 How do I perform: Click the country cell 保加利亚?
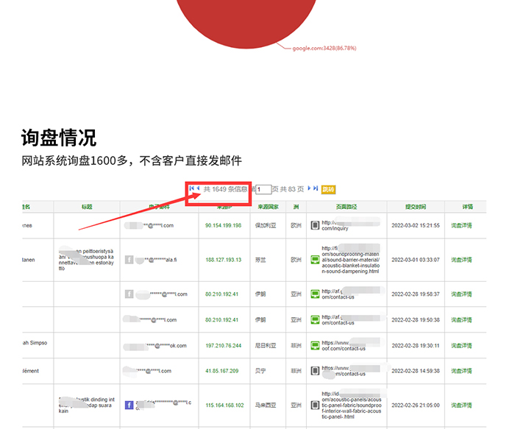point(266,225)
